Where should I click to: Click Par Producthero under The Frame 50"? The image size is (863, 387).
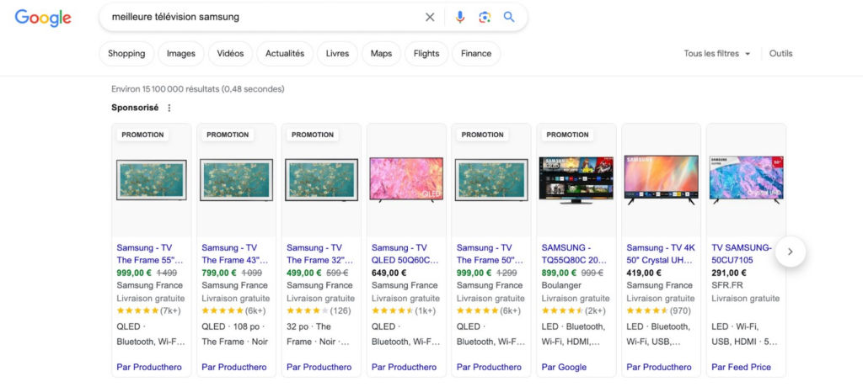pos(489,367)
